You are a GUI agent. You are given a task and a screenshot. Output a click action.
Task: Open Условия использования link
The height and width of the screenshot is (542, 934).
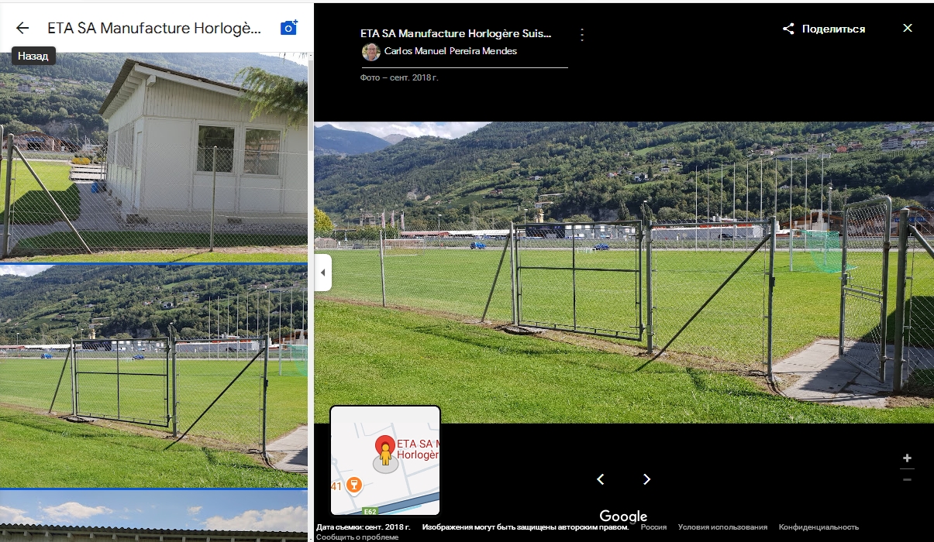pos(722,527)
